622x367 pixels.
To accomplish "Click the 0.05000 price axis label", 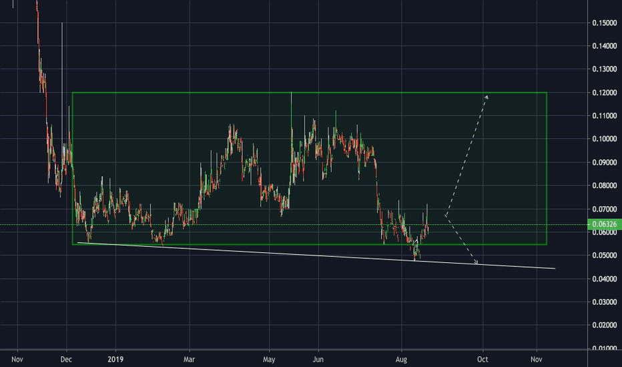I will [605, 256].
